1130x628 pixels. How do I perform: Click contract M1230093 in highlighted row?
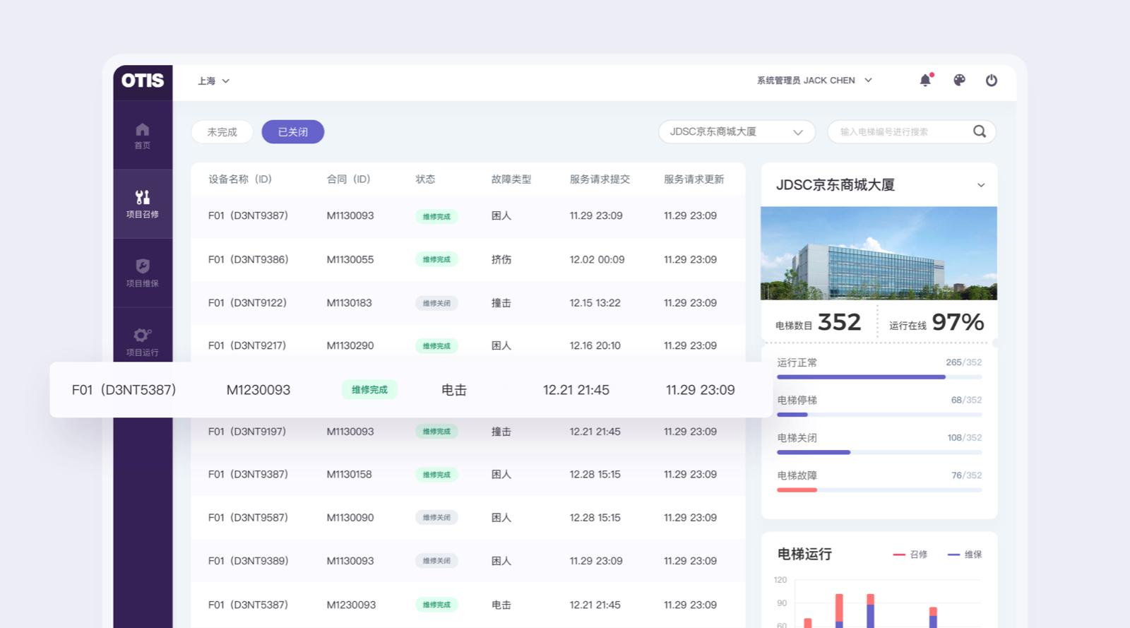pos(258,390)
